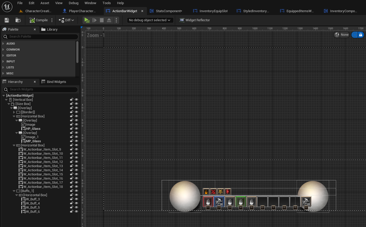The width and height of the screenshot is (366, 227).
Task: Toggle visibility of W_Actionbar_Item_Slot_9
Action: (x=76, y=149)
